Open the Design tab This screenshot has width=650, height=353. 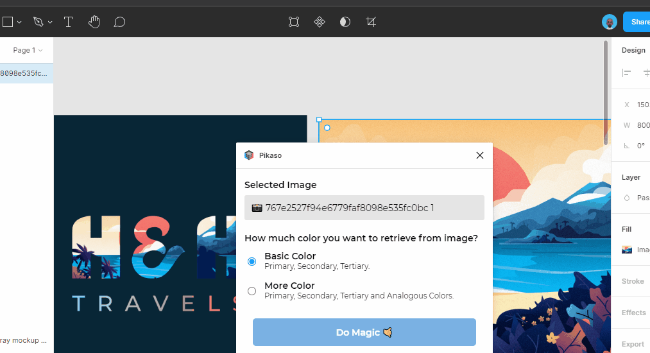point(633,50)
